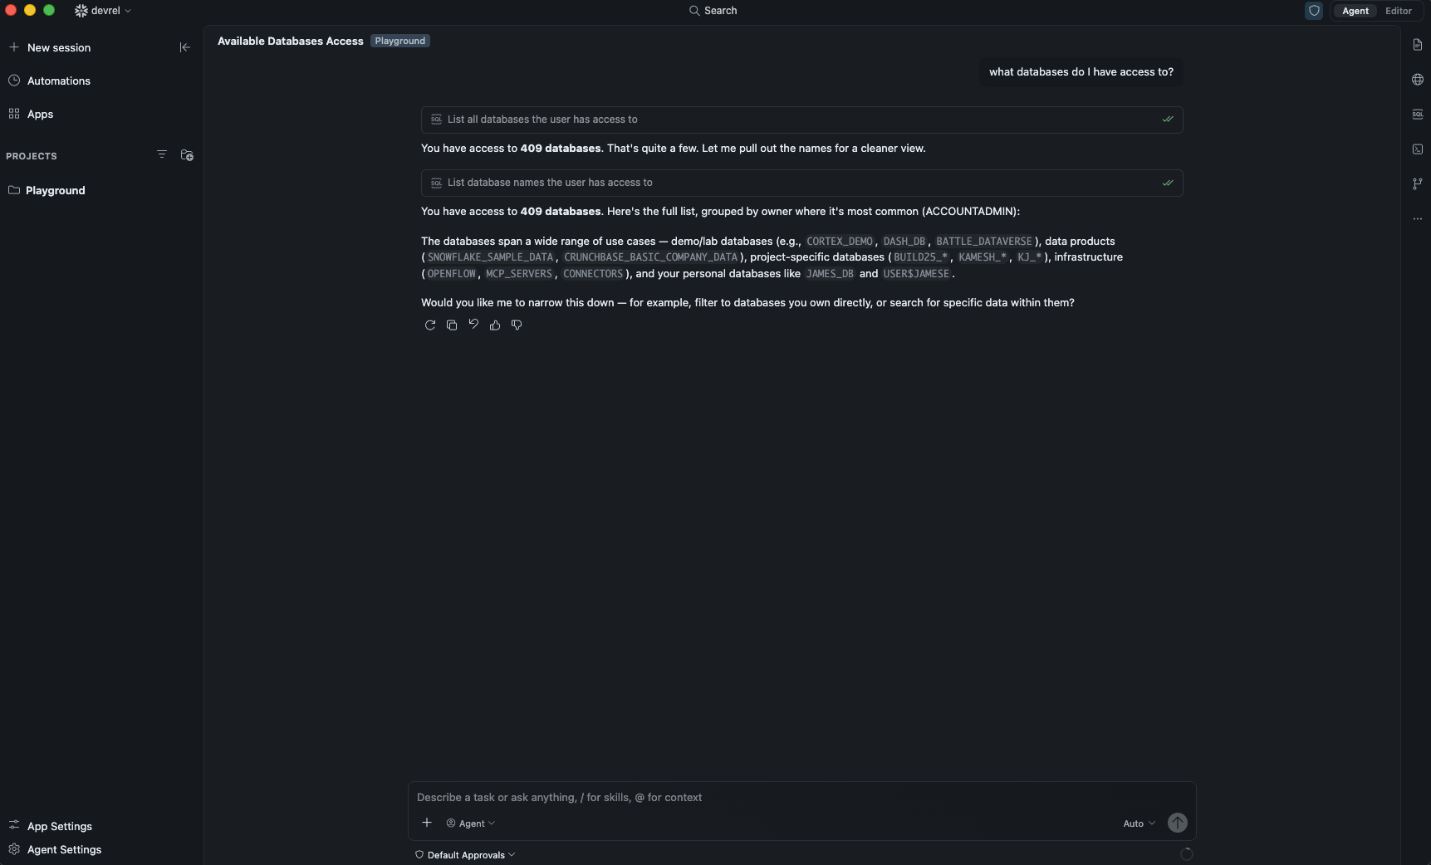Click the filter projects icon
The height and width of the screenshot is (865, 1431).
(162, 154)
